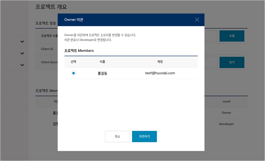Click the name 홍길동 in dialog member row

coord(102,73)
